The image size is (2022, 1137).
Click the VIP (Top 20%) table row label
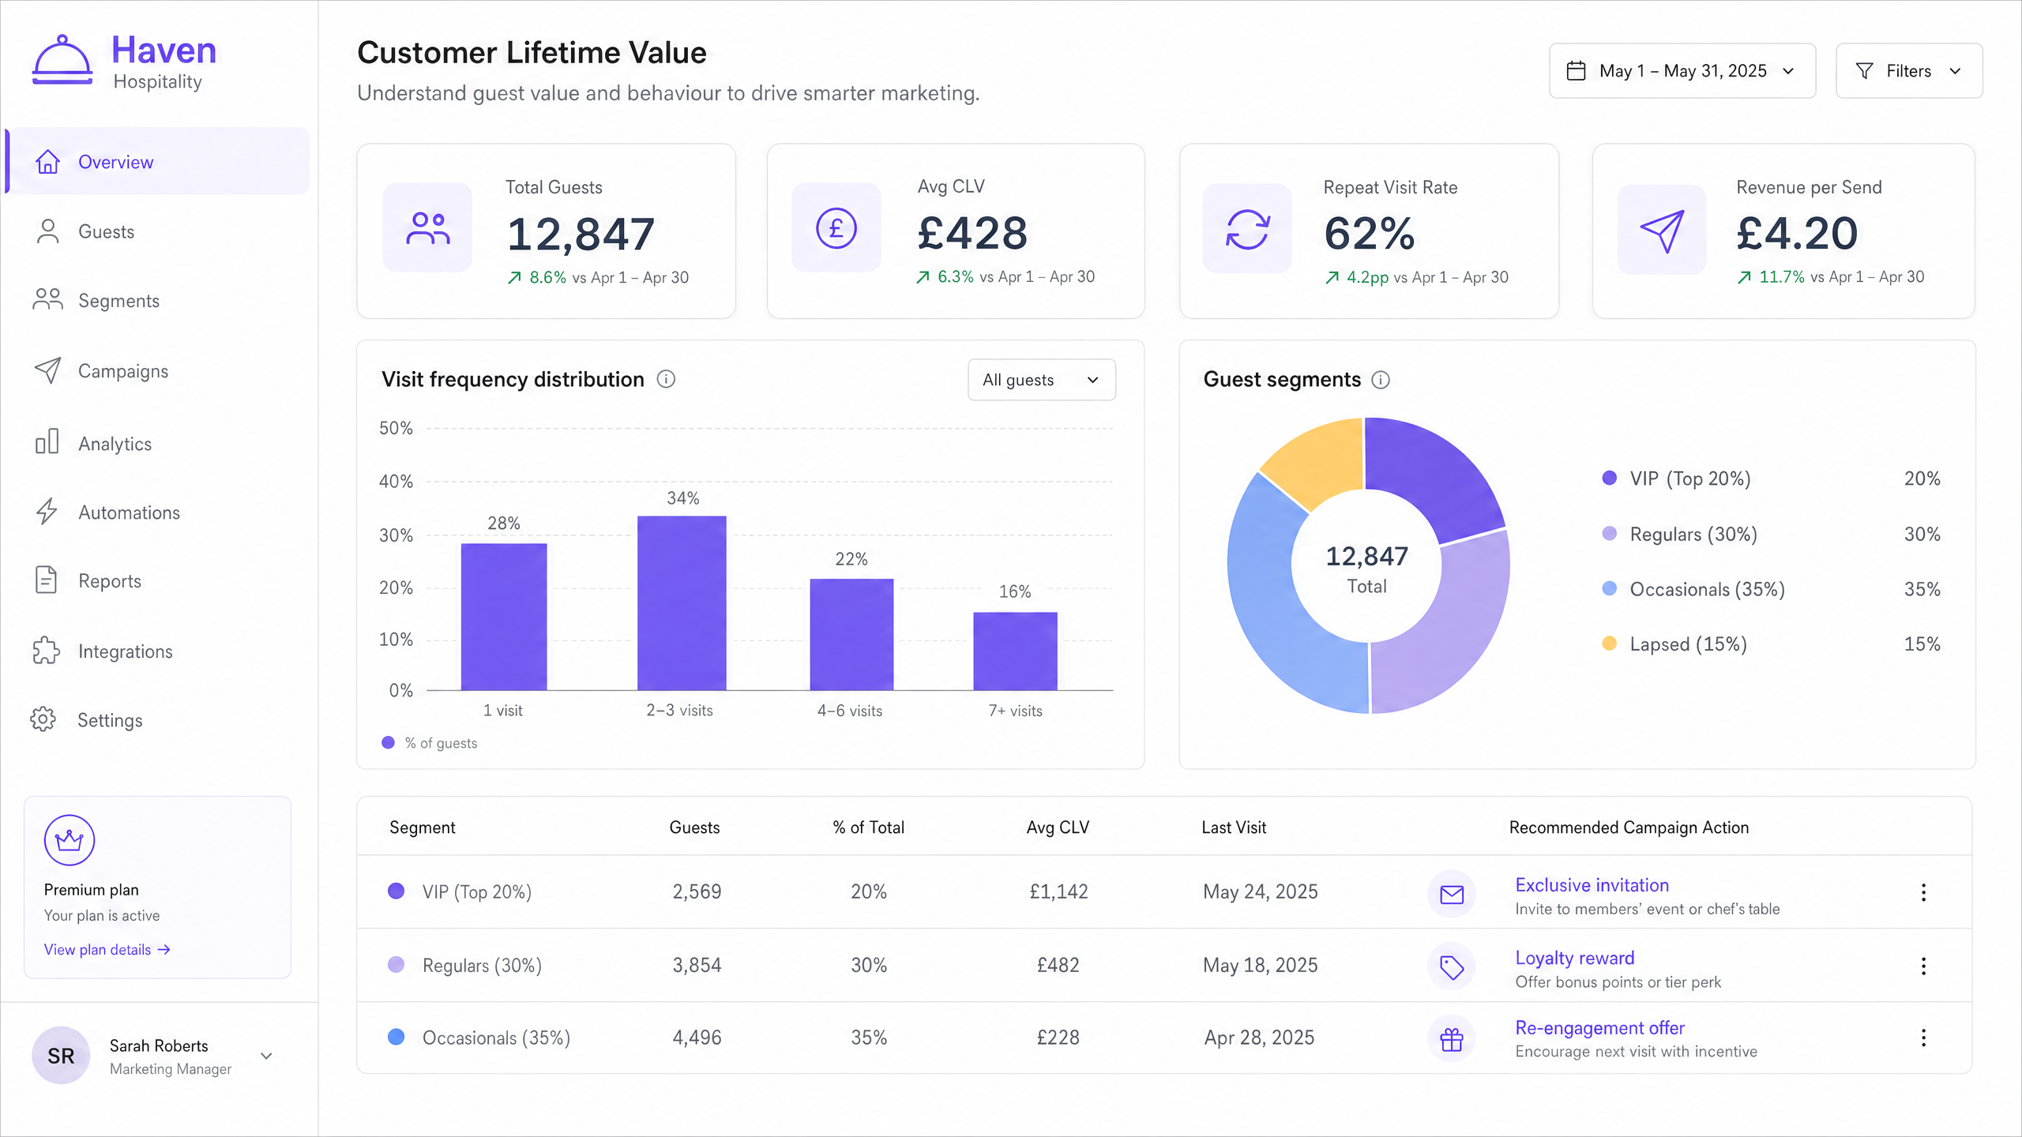[x=476, y=892]
